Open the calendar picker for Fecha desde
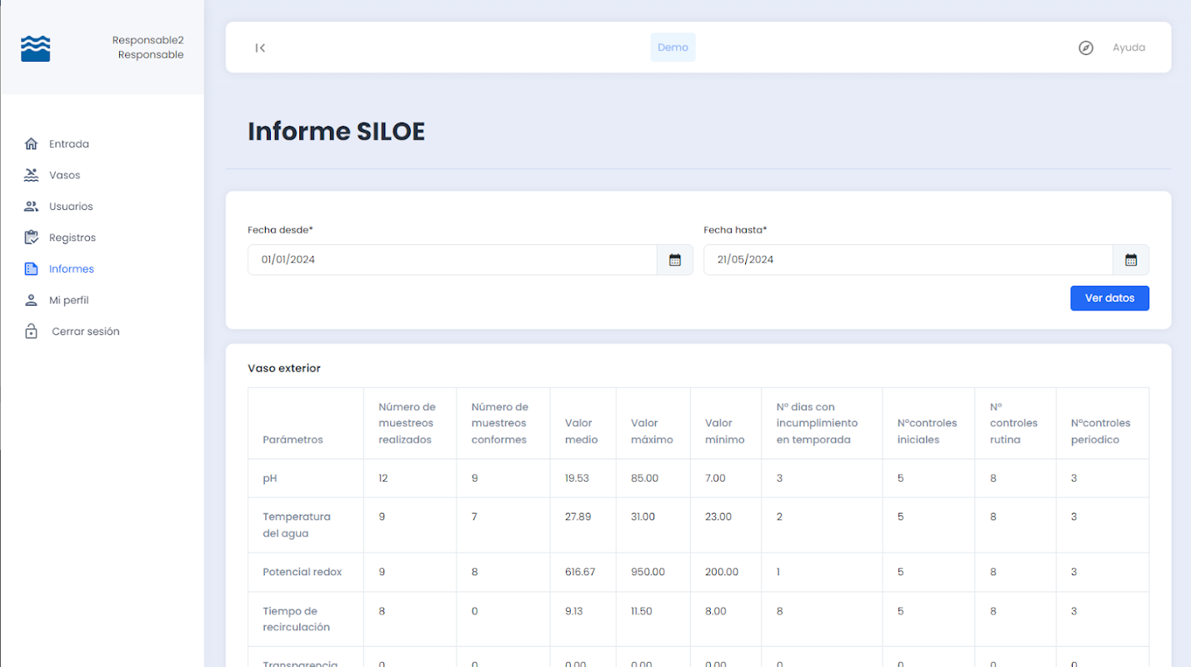 tap(675, 260)
